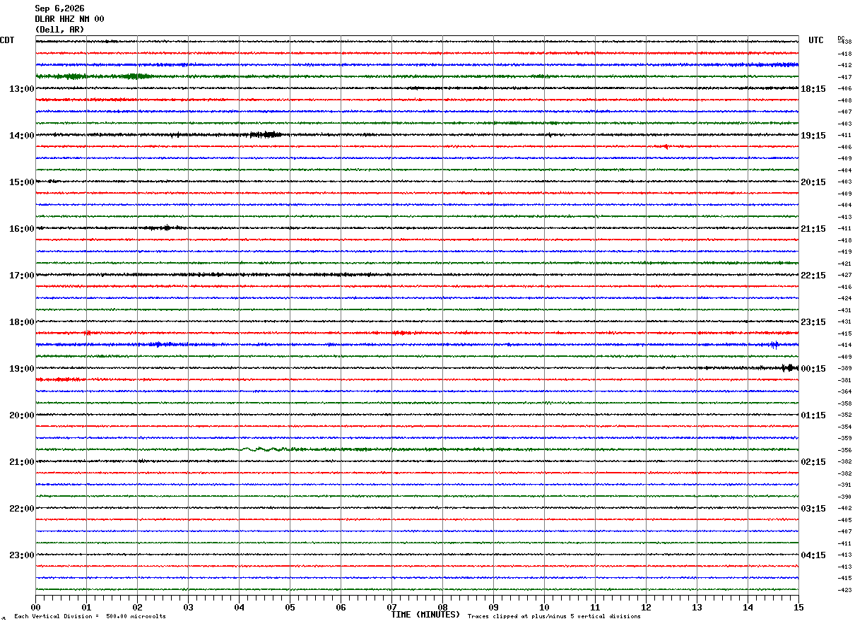Select minute 05 on the time axis
Viewport: 855px width, 626px height.
pos(290,607)
